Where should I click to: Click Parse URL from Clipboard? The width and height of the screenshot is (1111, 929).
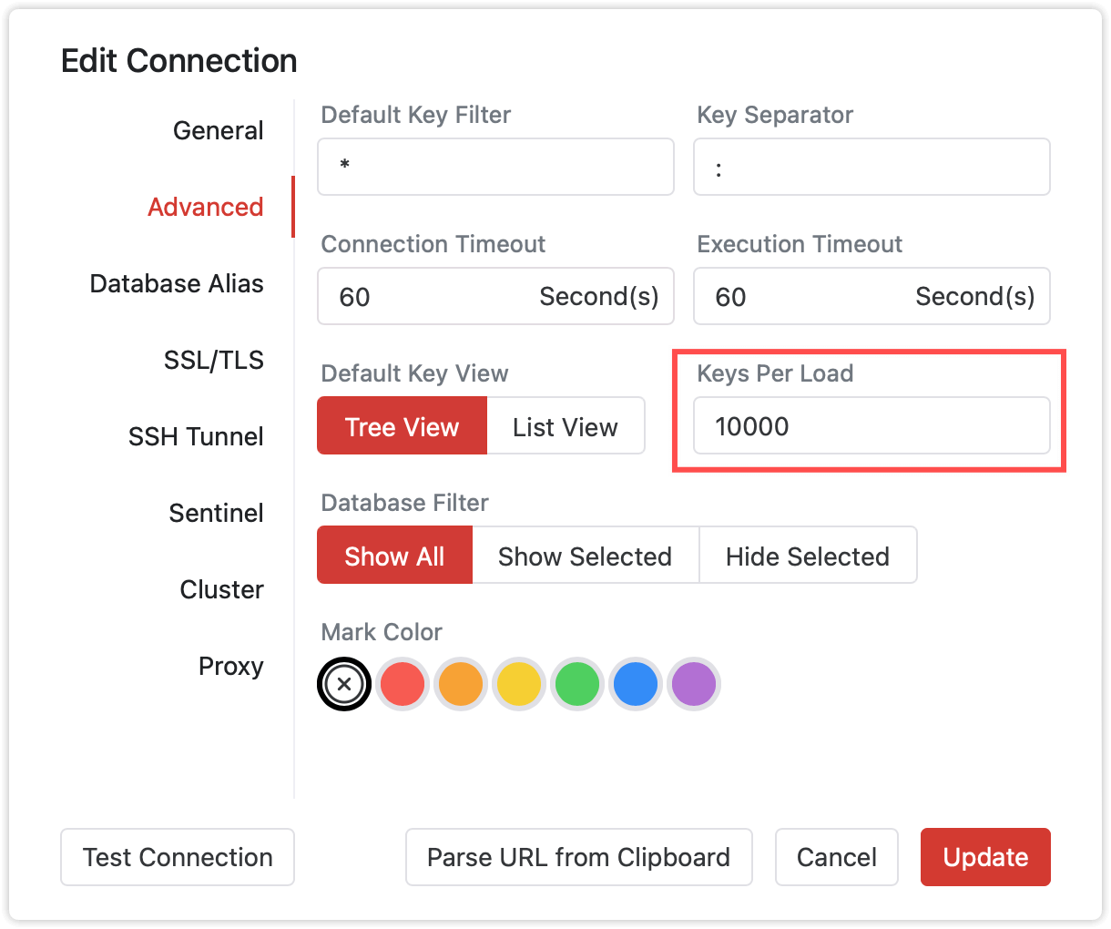point(578,857)
